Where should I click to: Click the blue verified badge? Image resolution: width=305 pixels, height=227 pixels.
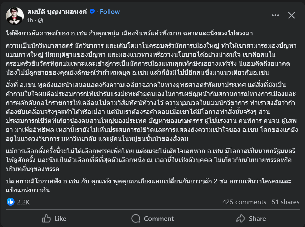tap(92, 12)
